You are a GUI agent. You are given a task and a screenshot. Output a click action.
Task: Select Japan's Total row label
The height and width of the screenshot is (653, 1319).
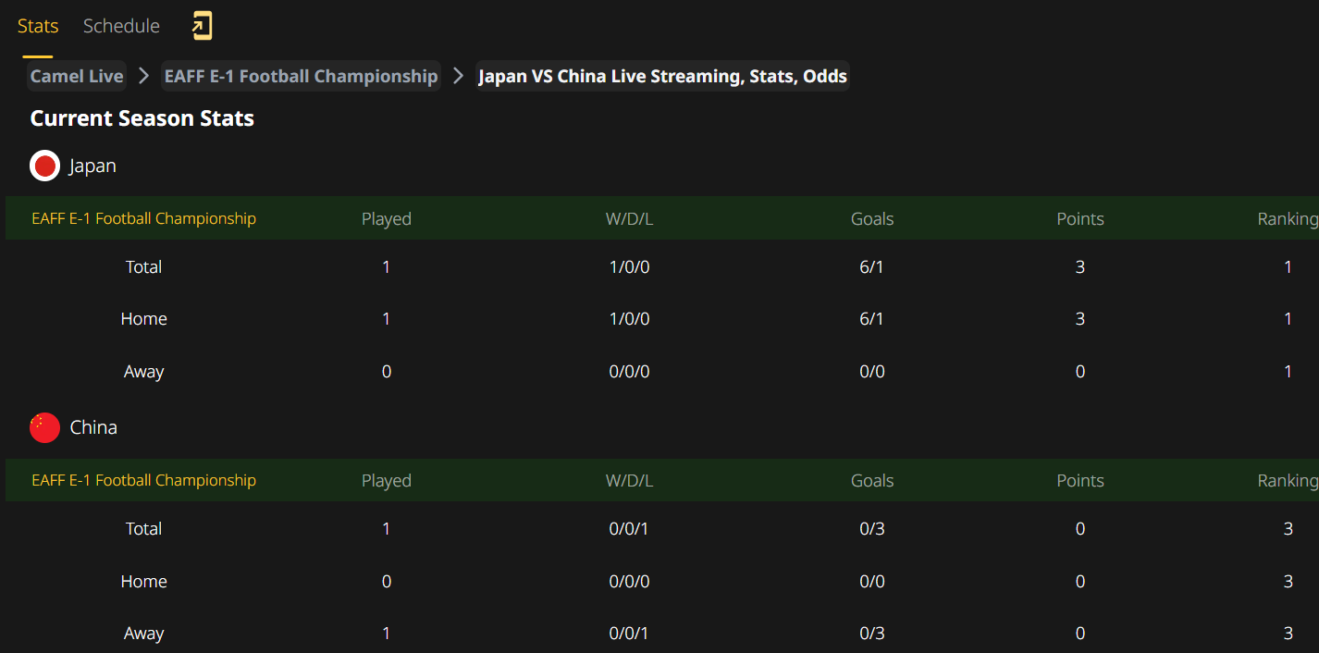pos(143,266)
